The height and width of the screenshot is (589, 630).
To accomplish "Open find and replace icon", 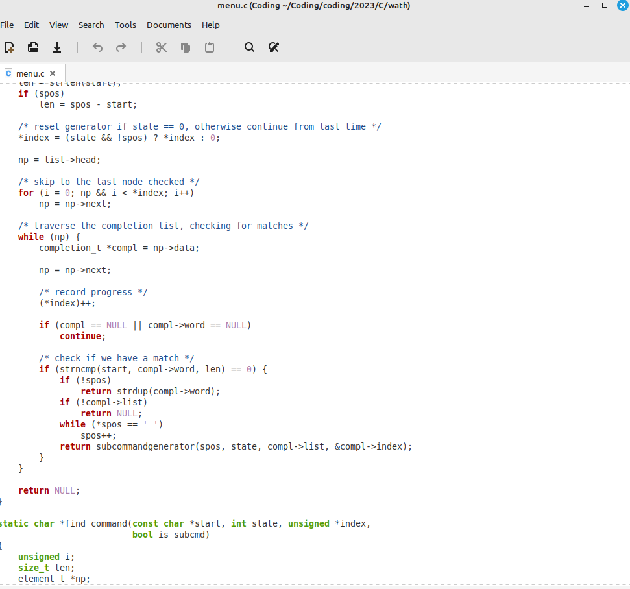I will [x=274, y=47].
